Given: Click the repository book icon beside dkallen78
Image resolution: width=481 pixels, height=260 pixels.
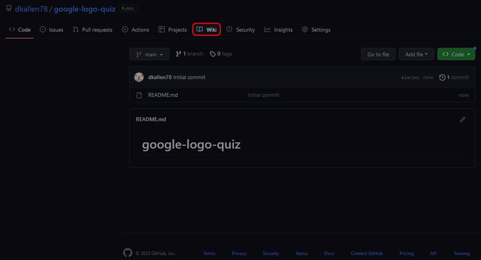Looking at the screenshot, I should tap(9, 7).
